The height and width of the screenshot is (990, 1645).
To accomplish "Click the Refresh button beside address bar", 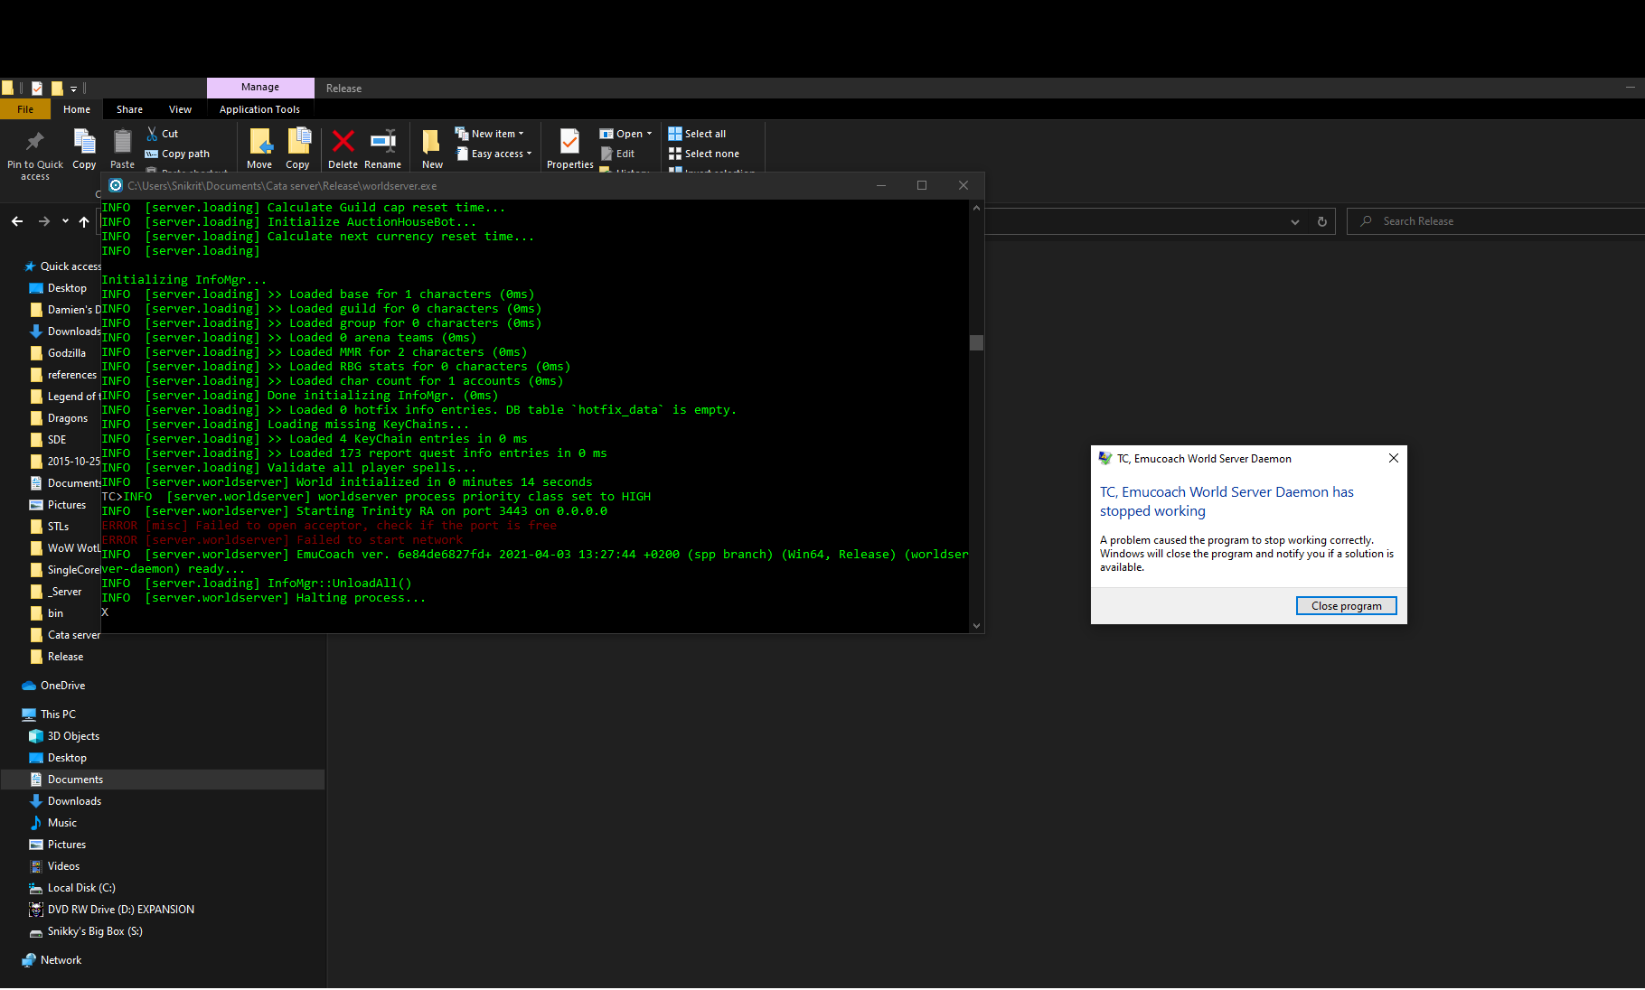I will click(x=1322, y=221).
